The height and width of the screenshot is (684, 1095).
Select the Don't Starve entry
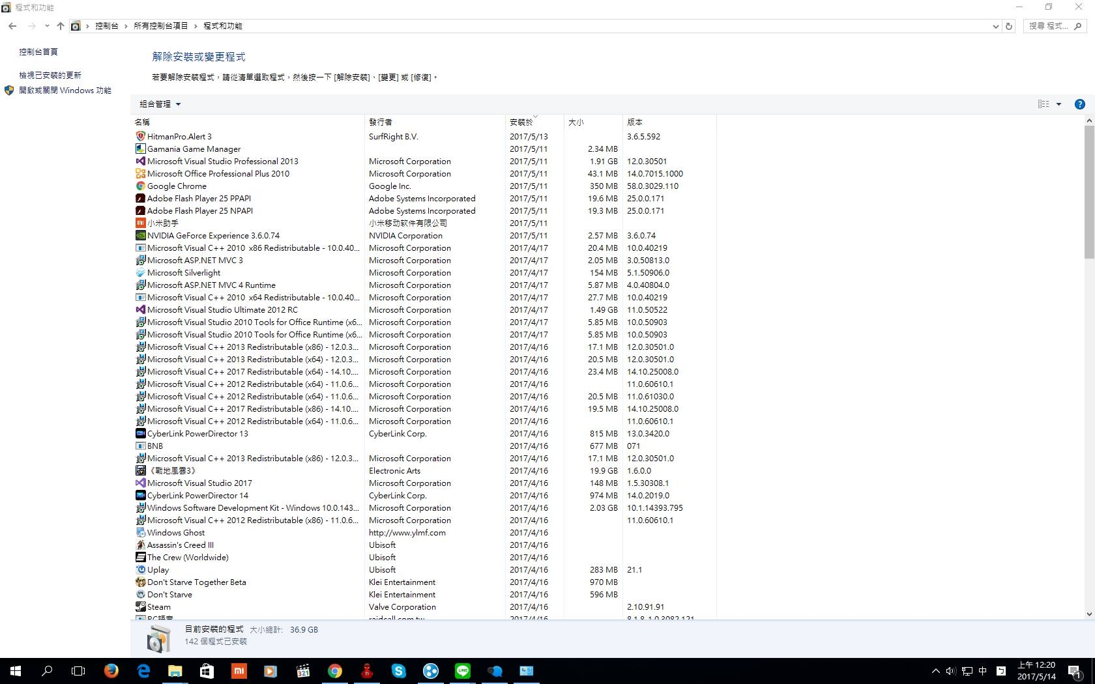point(424,594)
